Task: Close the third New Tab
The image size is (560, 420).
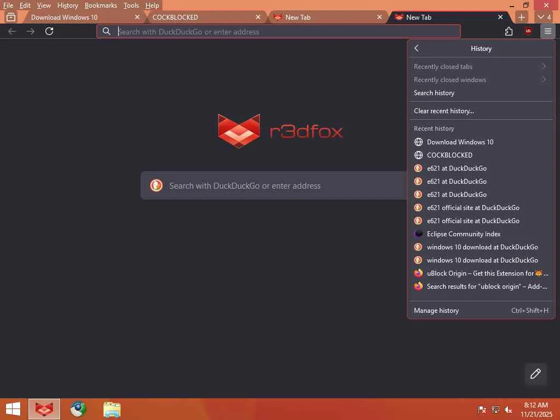Action: pos(380,17)
